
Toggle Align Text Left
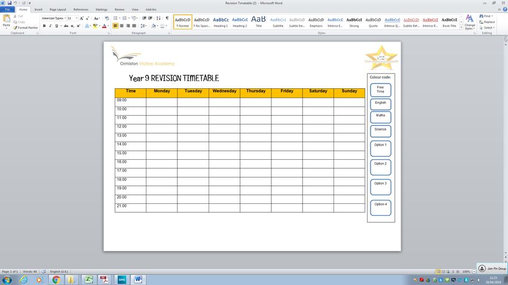[x=115, y=26]
